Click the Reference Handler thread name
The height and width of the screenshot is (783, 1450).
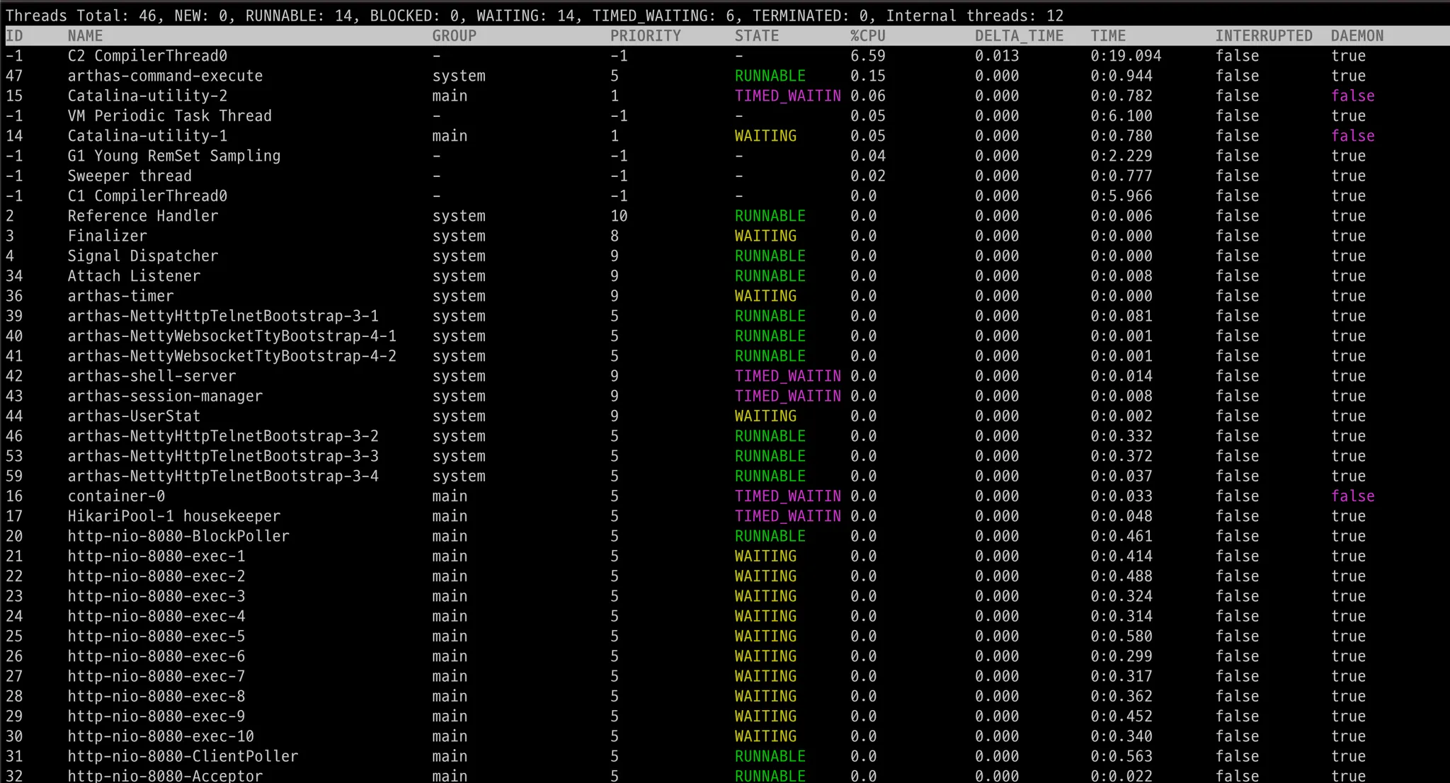coord(142,216)
